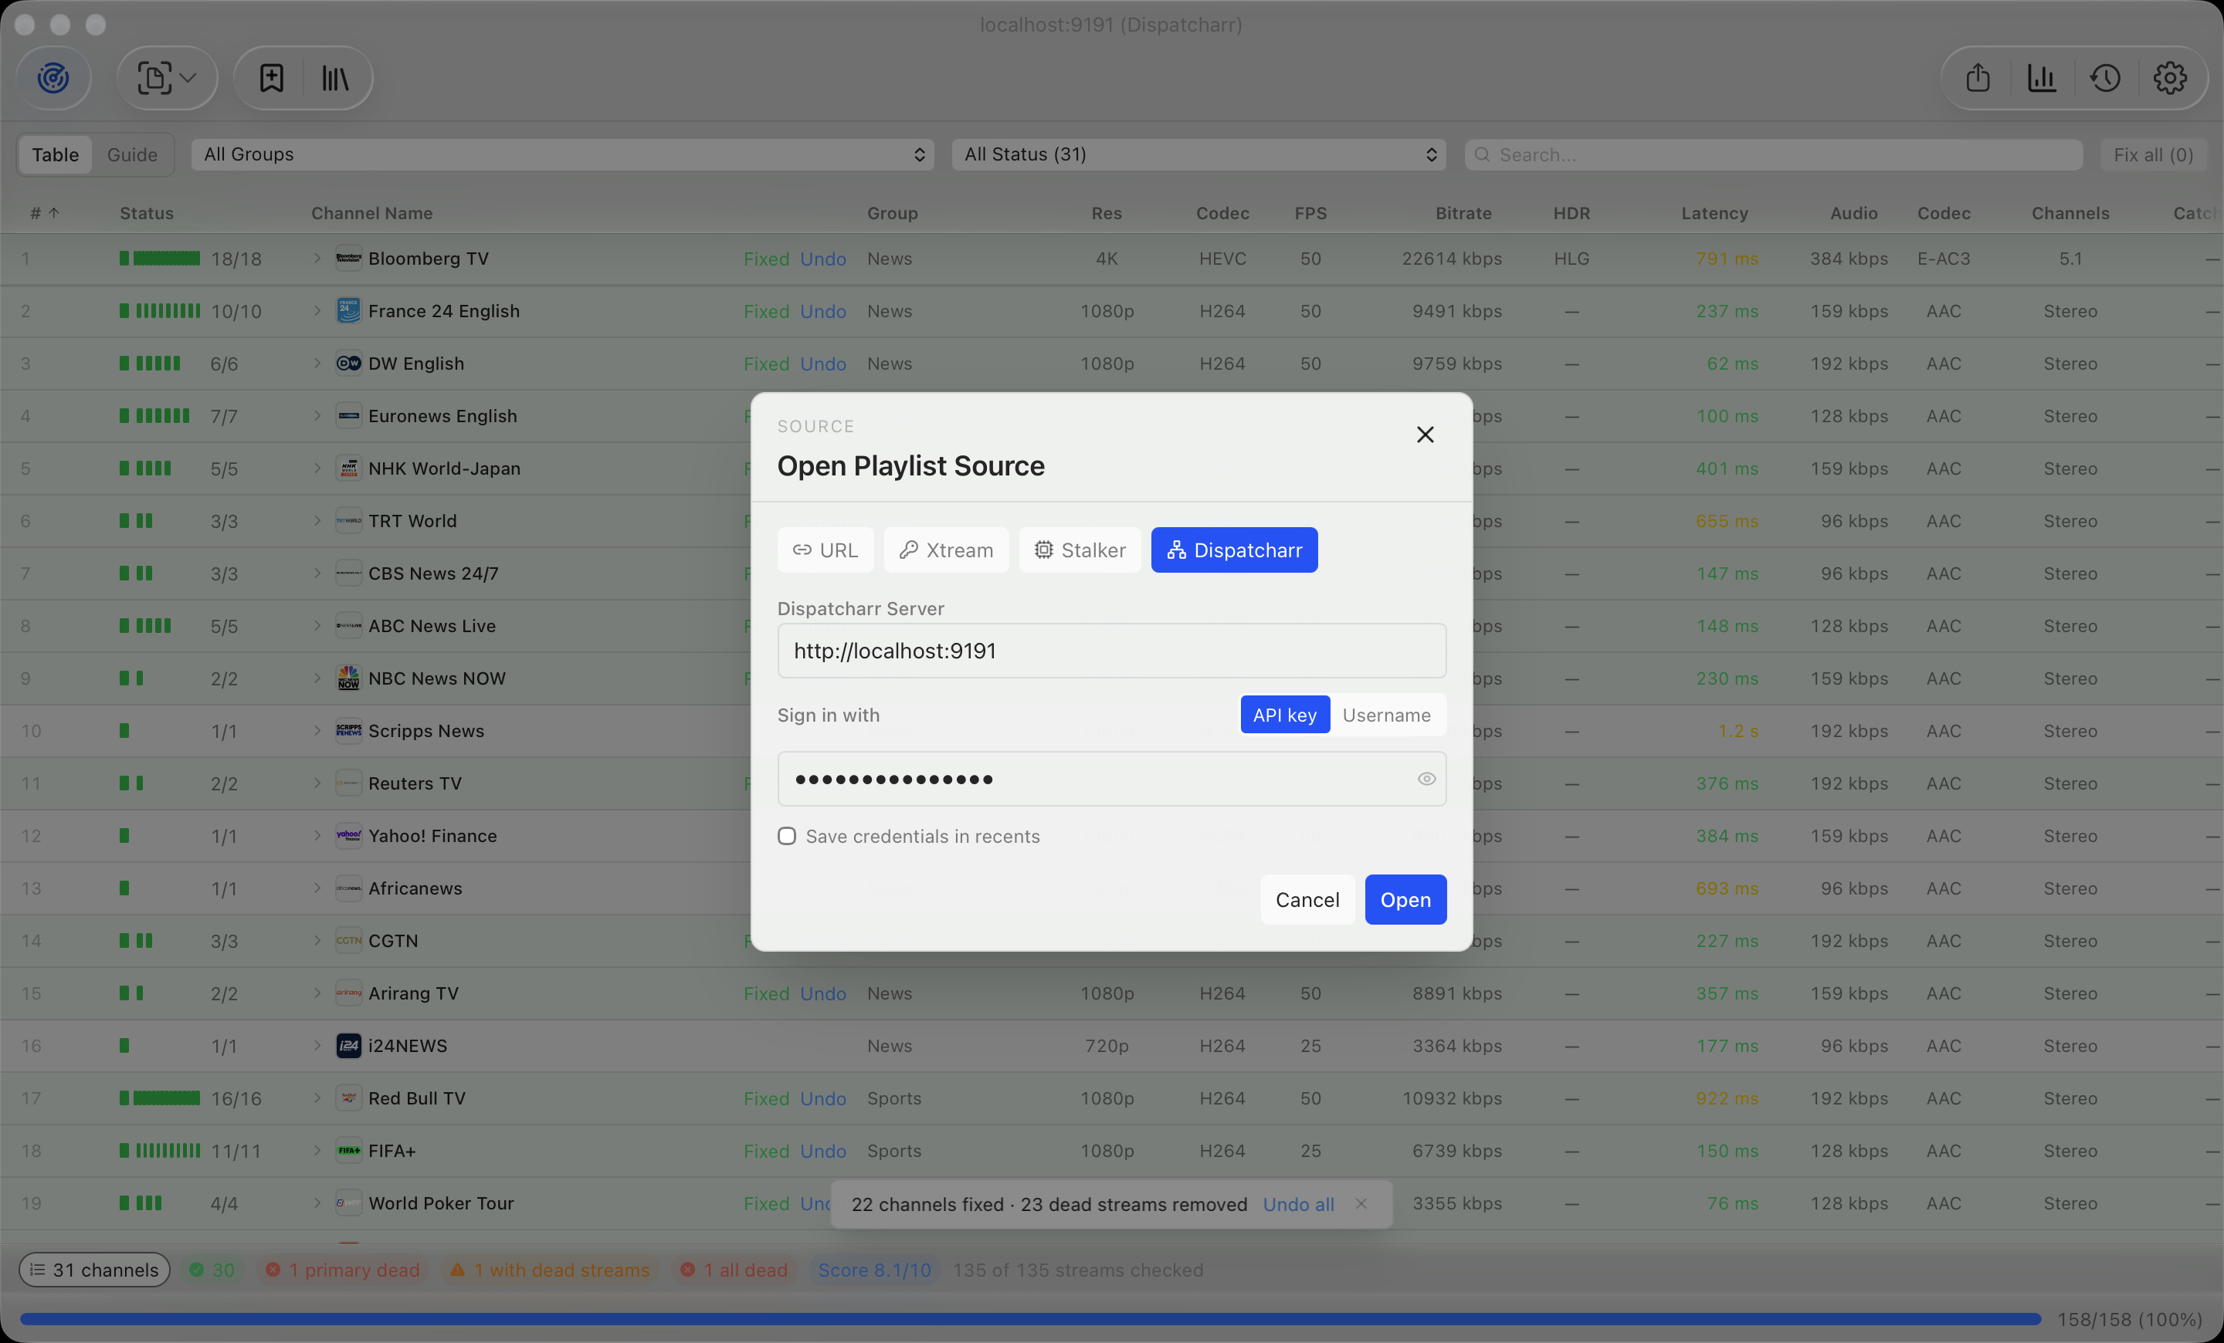Screen dimensions: 2224x1343
Task: Click the DW English logo icon
Action: coord(348,363)
